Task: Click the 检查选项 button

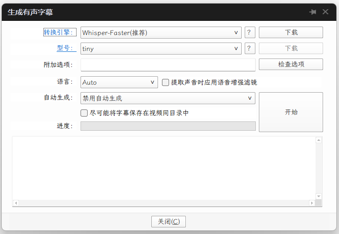Action: point(291,64)
